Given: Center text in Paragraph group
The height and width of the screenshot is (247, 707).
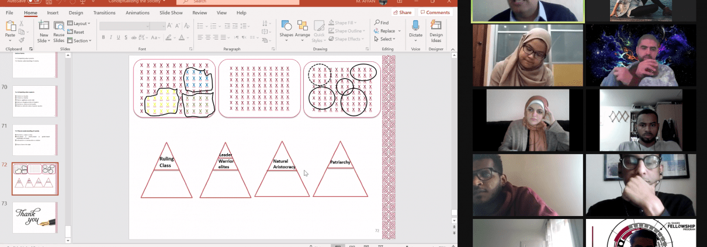Looking at the screenshot, I should [208, 37].
